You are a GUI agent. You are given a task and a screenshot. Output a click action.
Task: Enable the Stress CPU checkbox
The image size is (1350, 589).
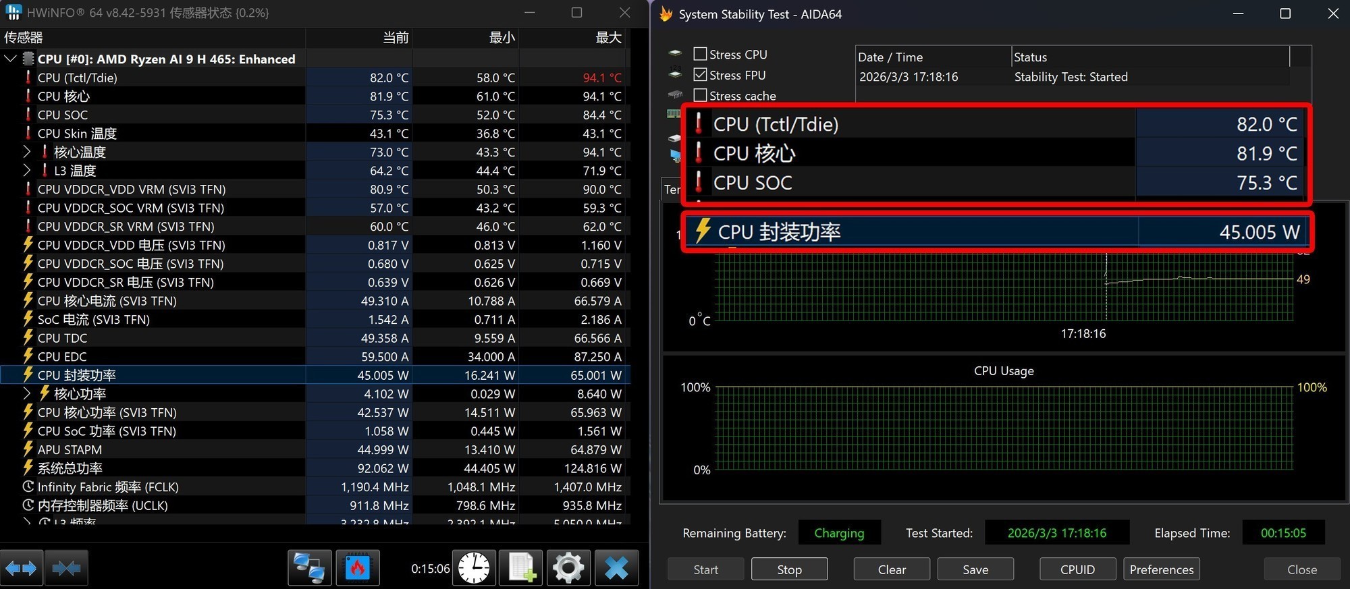(x=701, y=54)
